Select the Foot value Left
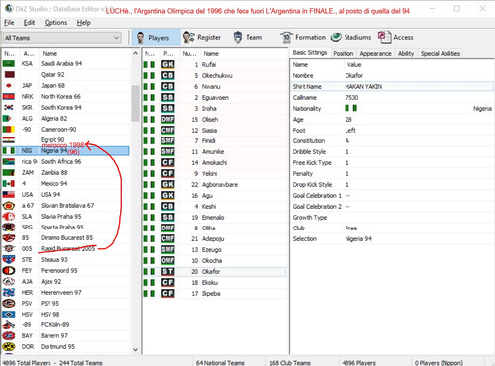The width and height of the screenshot is (495, 366). click(x=350, y=130)
